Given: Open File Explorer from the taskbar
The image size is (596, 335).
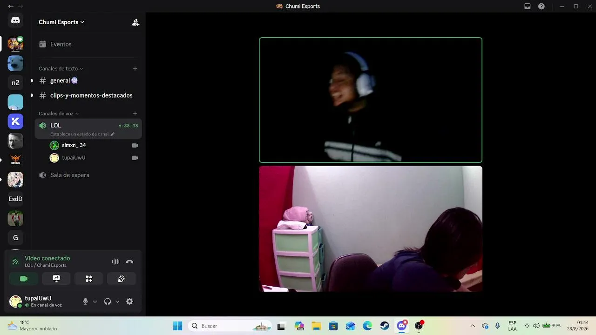Looking at the screenshot, I should (316, 326).
